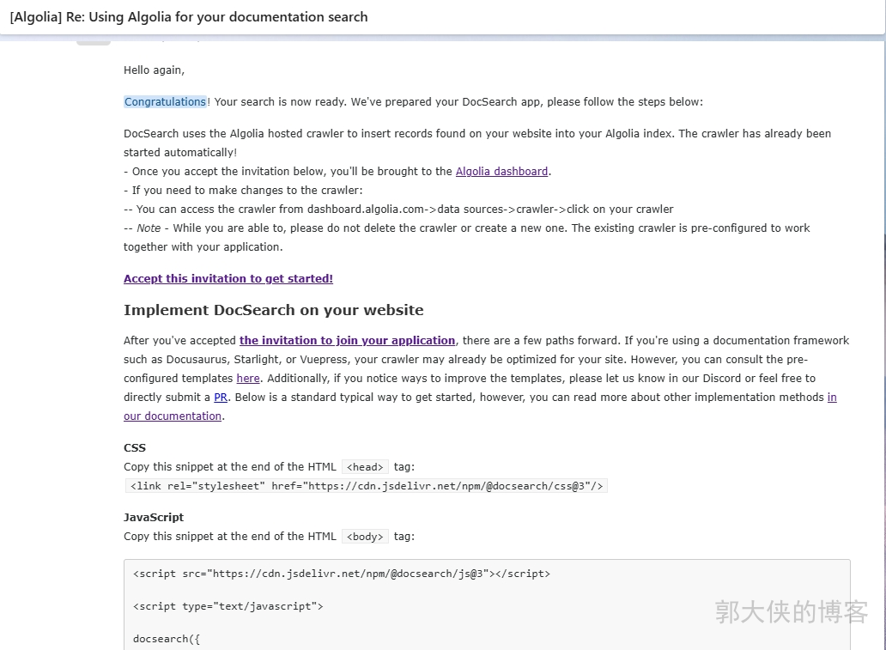Click the line "If you need to make changes to the crawler:"

[243, 191]
